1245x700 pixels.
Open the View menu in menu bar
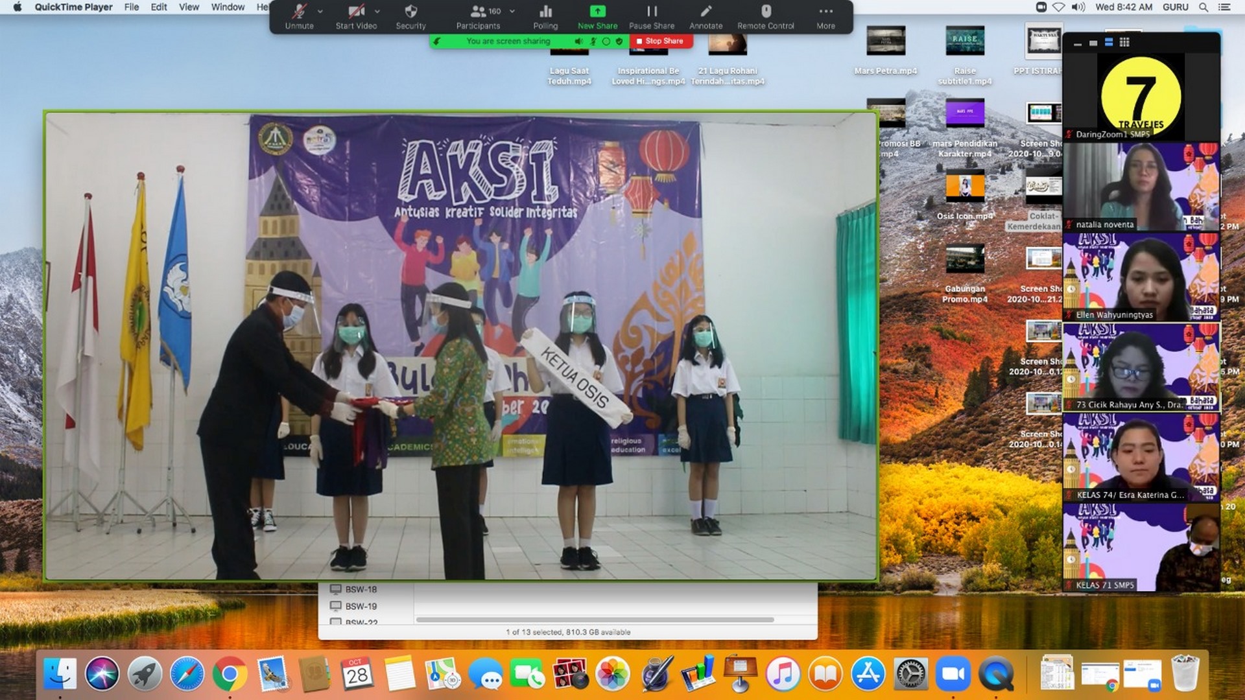[189, 7]
